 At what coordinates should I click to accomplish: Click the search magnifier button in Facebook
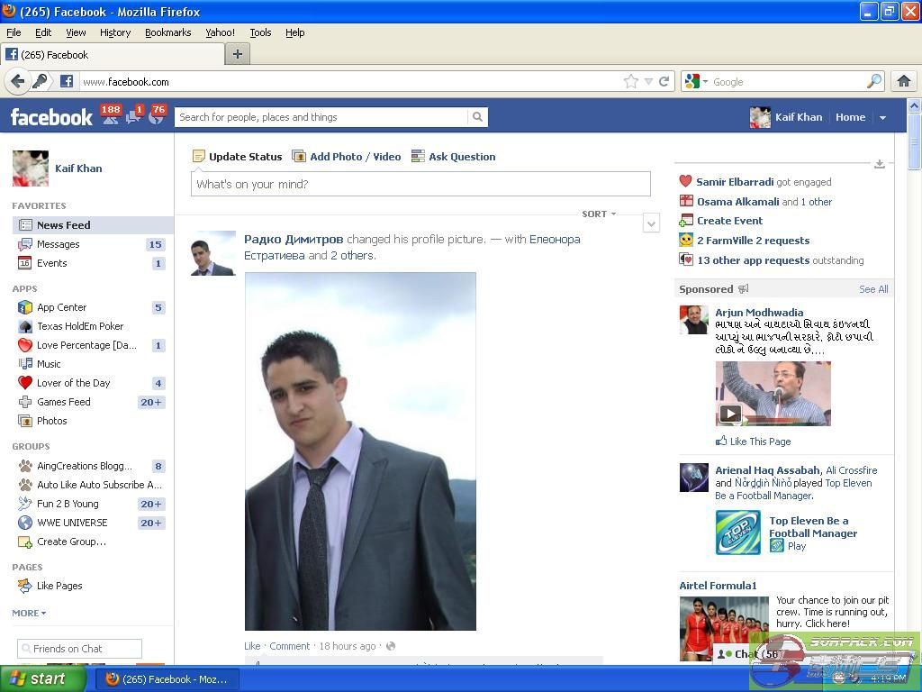(477, 117)
